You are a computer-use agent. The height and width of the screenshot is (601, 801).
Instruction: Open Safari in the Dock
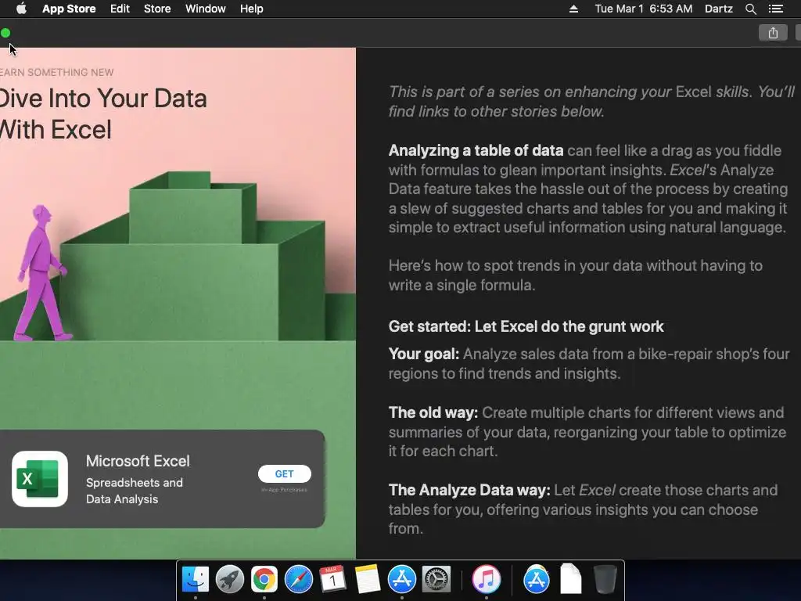click(x=298, y=579)
